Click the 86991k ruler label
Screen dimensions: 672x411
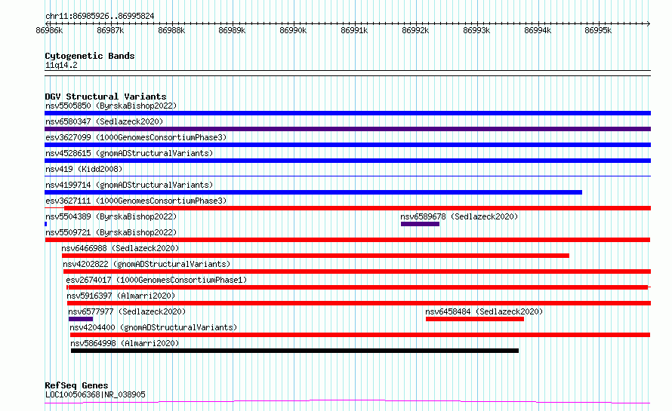(x=354, y=30)
